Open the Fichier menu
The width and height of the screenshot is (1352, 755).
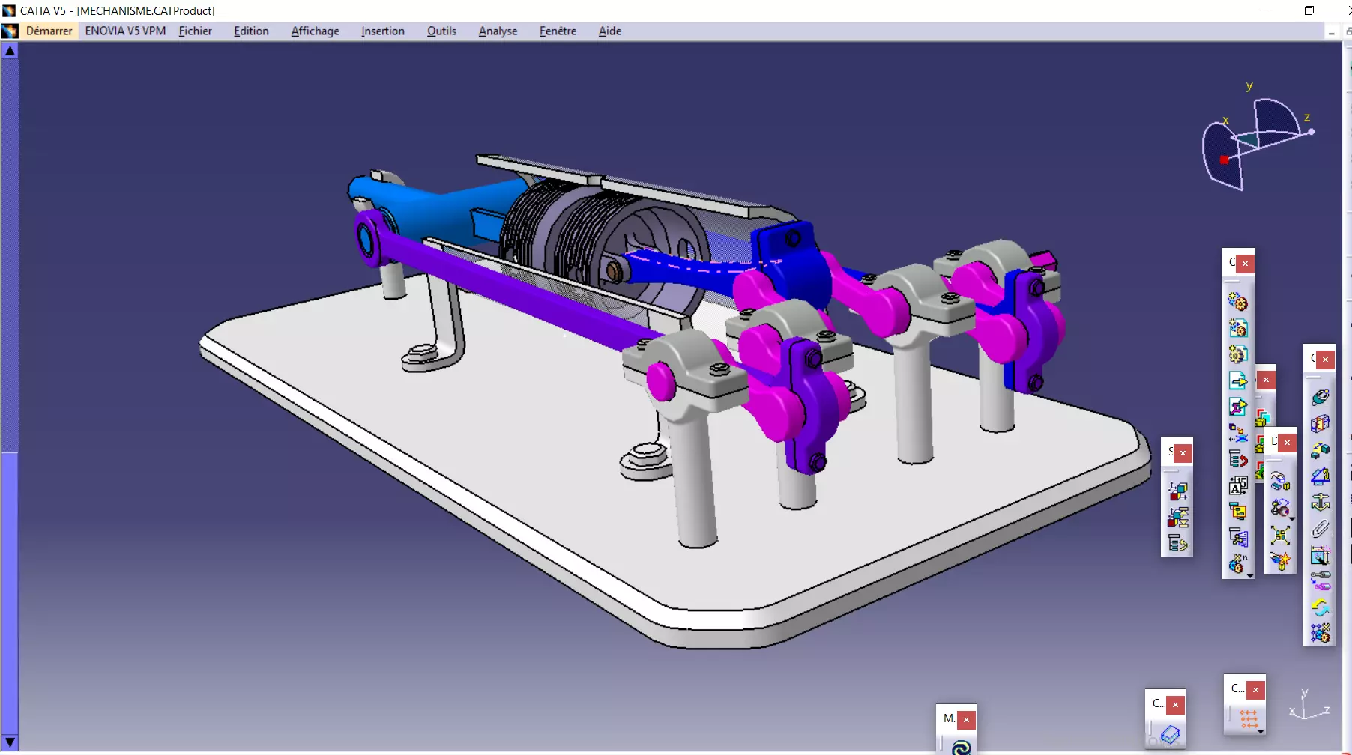pyautogui.click(x=195, y=31)
